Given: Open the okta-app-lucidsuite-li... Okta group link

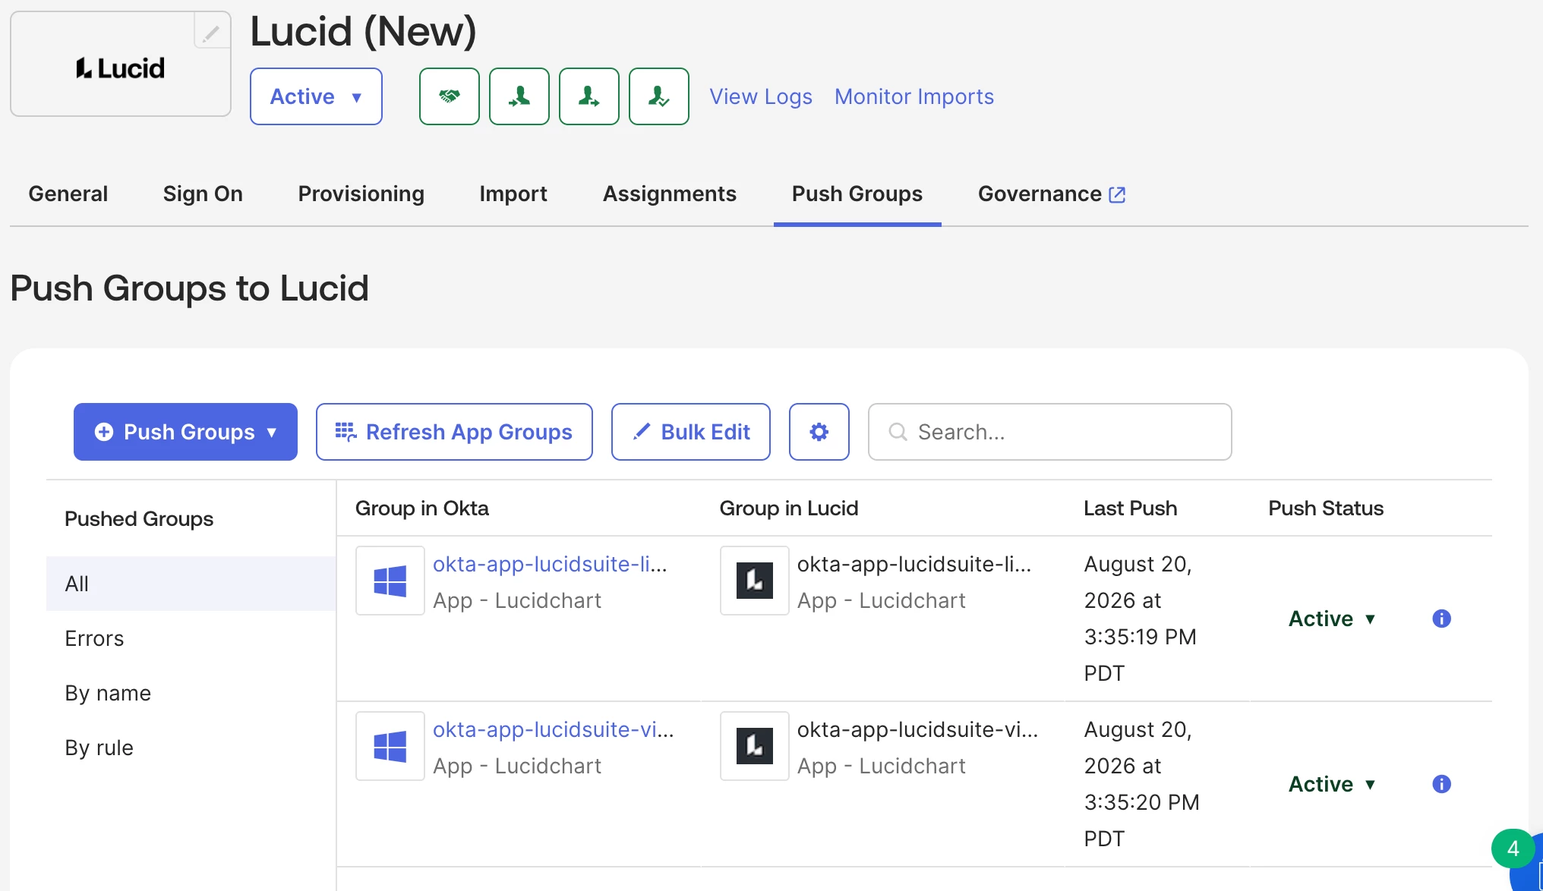Looking at the screenshot, I should [550, 564].
